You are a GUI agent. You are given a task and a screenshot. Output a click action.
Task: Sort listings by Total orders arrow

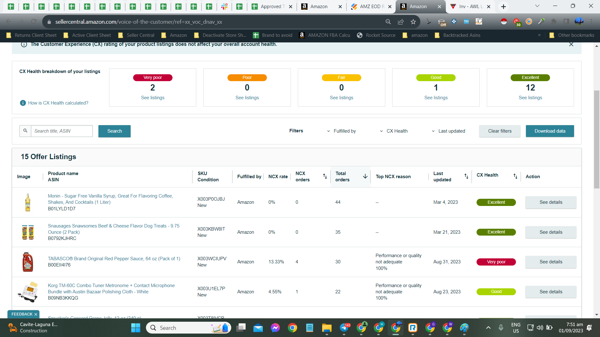[x=365, y=176]
